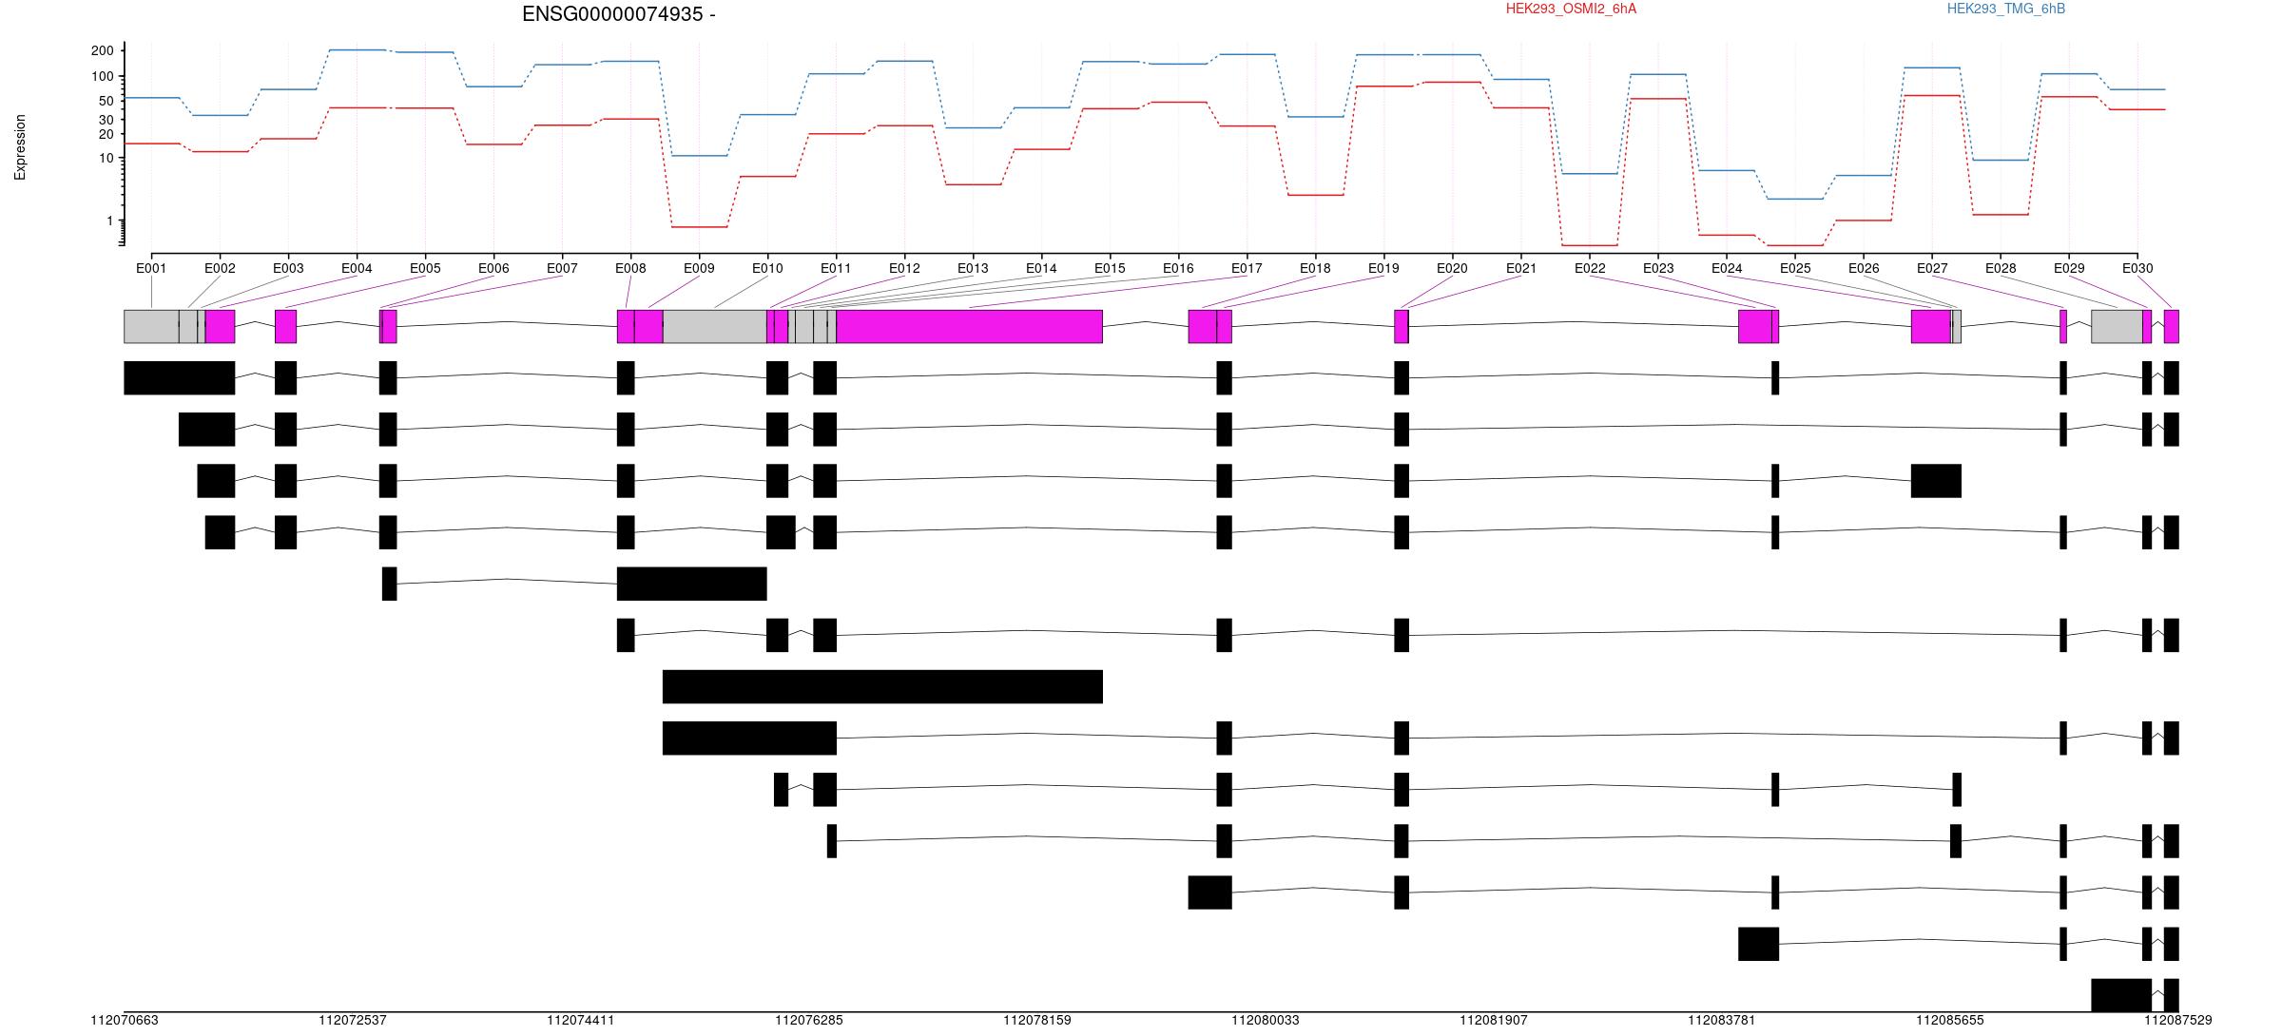Click exon label E014

click(1041, 268)
